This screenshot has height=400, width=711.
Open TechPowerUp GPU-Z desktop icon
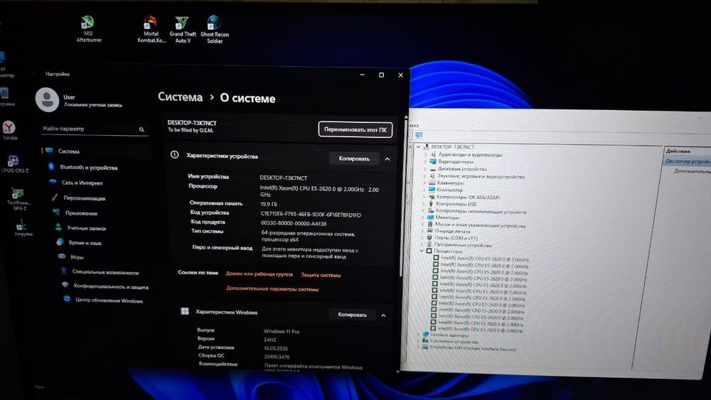pos(18,199)
